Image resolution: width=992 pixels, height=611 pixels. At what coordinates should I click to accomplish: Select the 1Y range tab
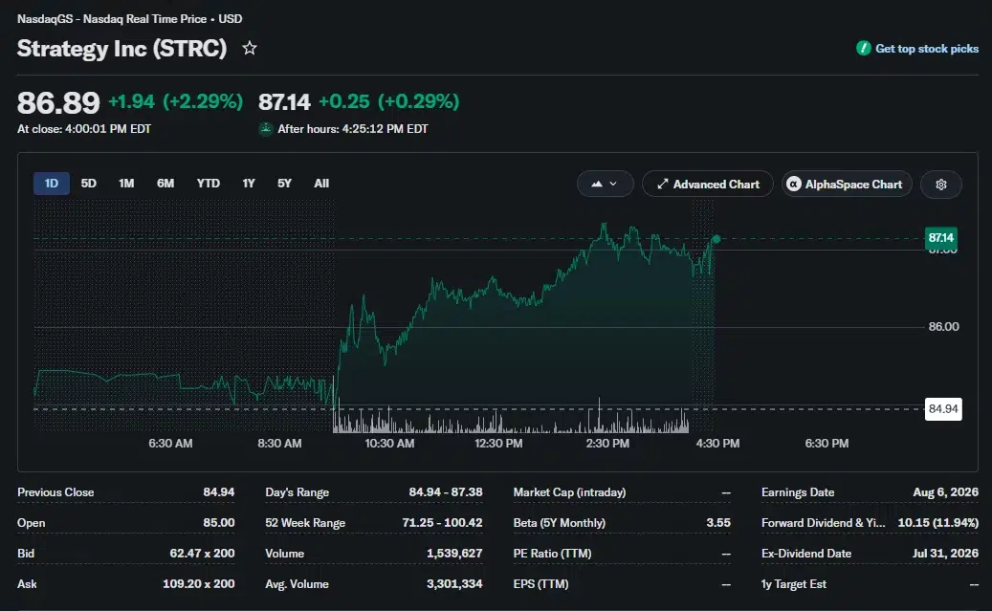[249, 184]
